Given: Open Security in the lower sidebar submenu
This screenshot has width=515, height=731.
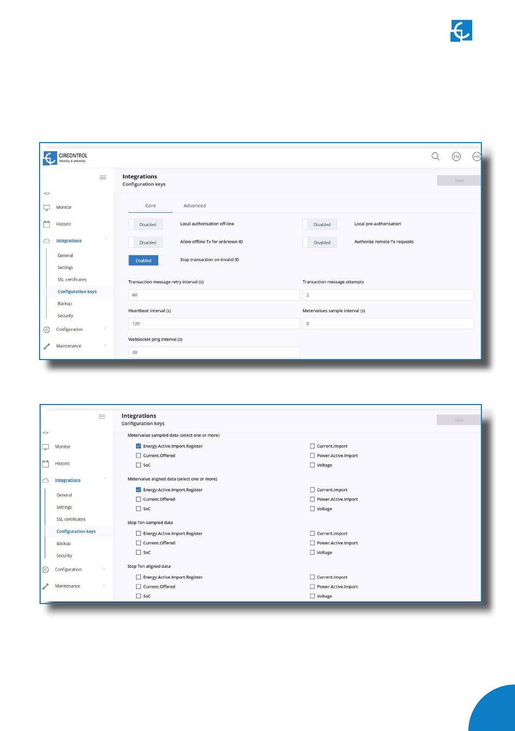Looking at the screenshot, I should (x=64, y=556).
